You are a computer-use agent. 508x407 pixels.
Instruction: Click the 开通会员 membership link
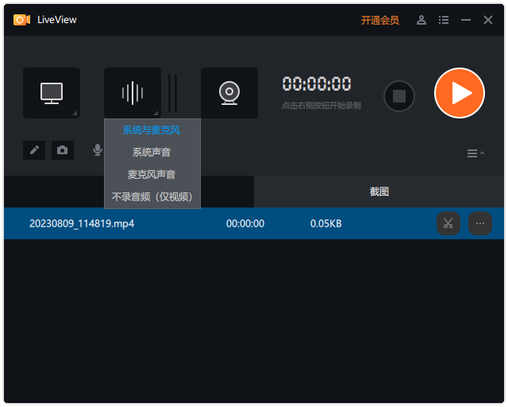380,20
